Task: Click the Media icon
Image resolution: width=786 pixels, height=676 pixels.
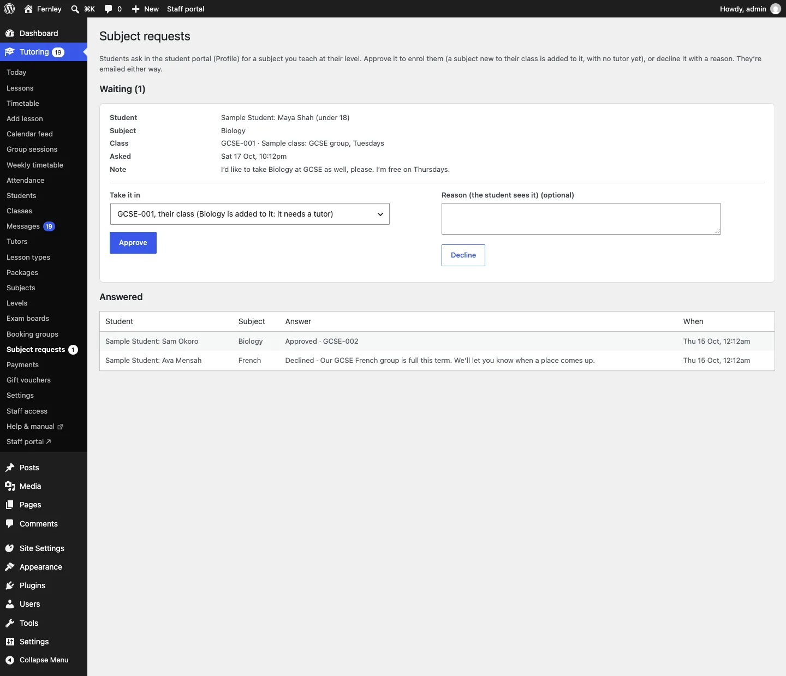Action: pyautogui.click(x=10, y=486)
